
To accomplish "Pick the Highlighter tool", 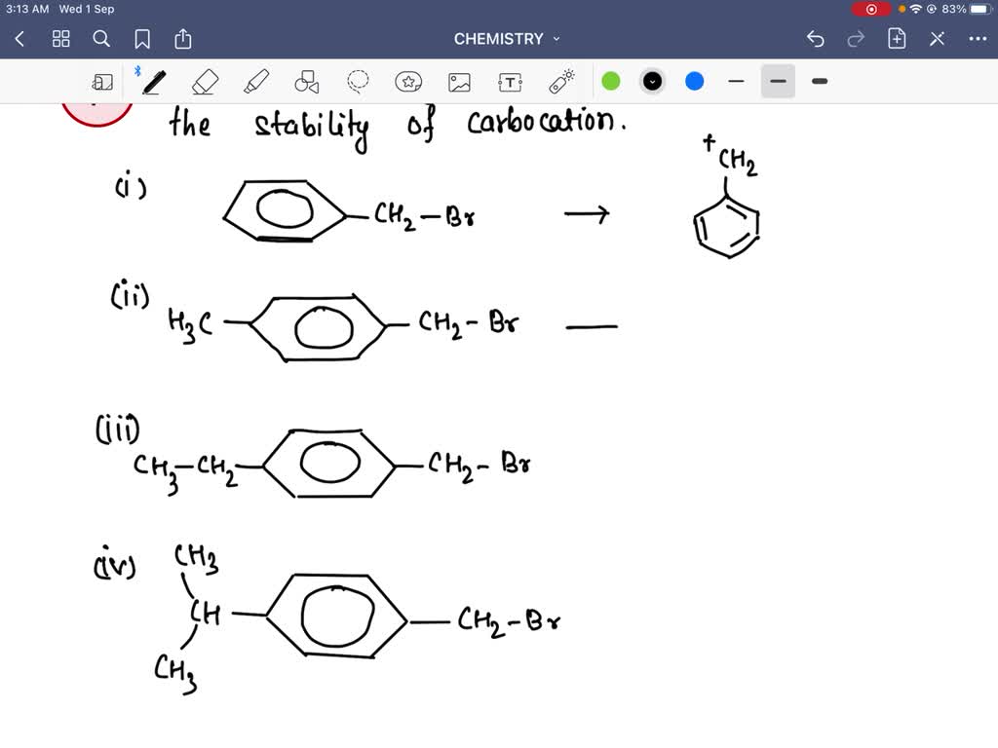I will (x=255, y=82).
